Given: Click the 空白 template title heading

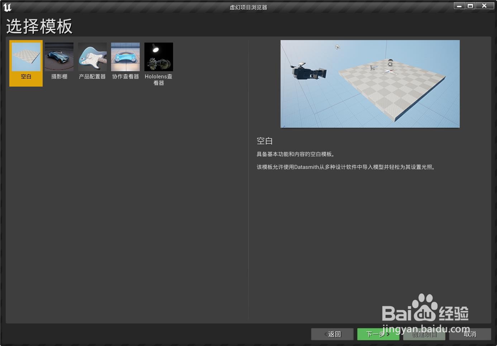Looking at the screenshot, I should click(x=265, y=141).
